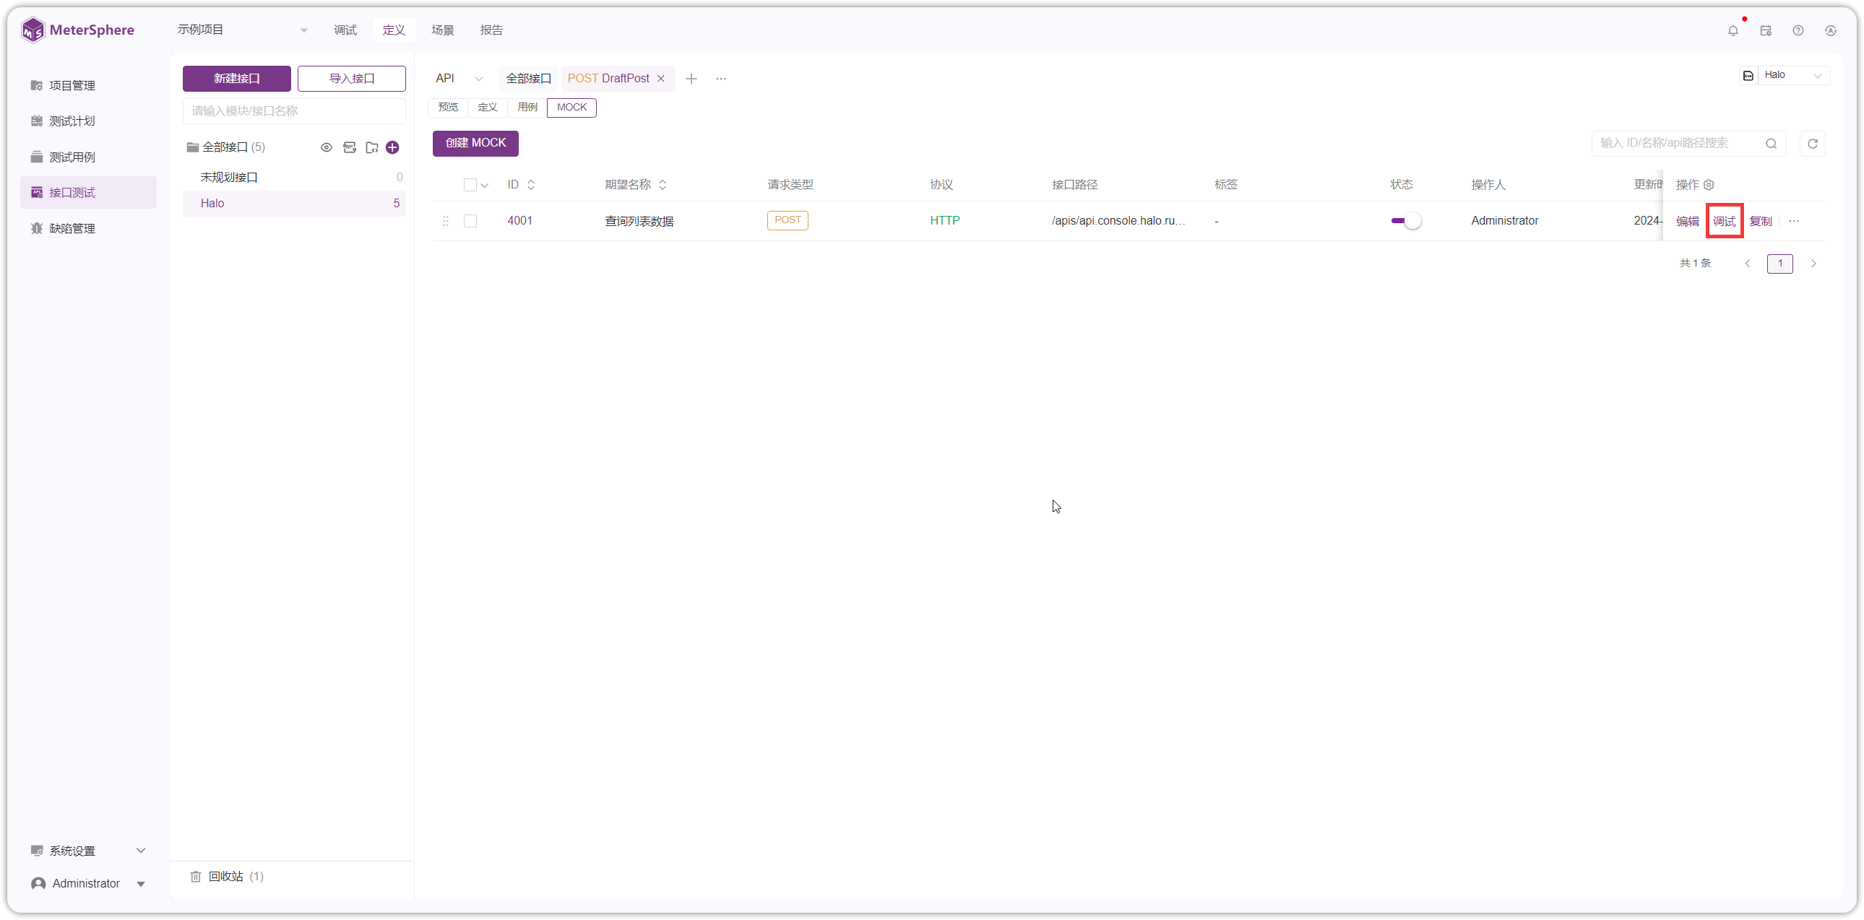
Task: Check the checkbox for row 4001
Action: [470, 221]
